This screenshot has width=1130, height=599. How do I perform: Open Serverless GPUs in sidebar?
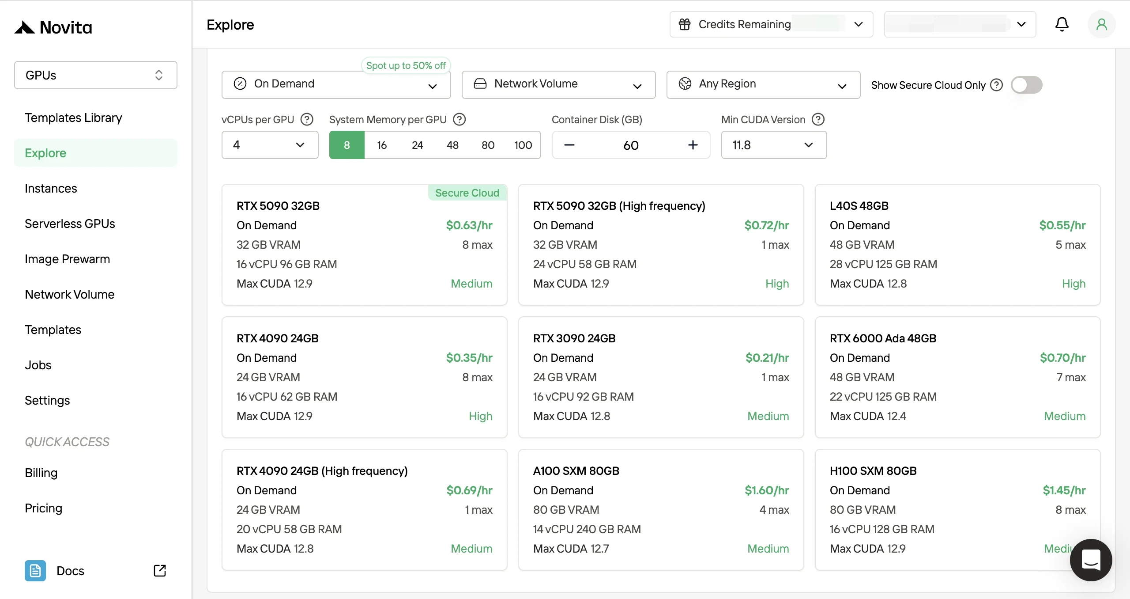96,224
